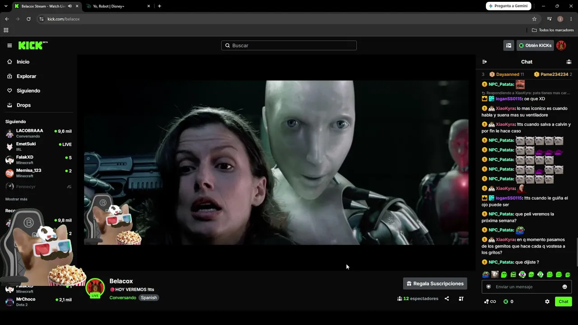578x325 pixels.
Task: Click the Obtén KICKs button
Action: [535, 46]
